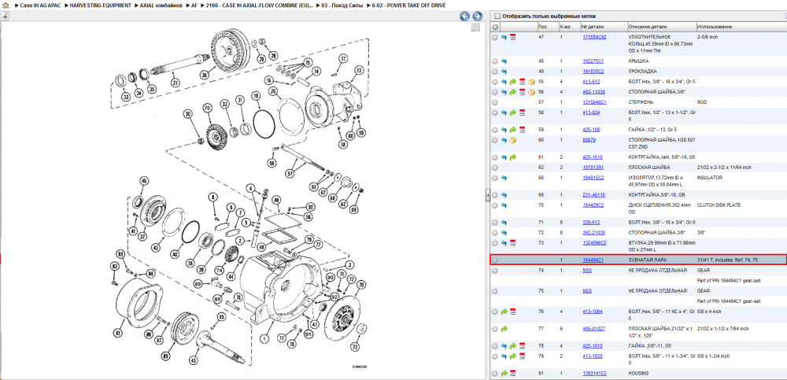Click green arrow icon for part 425-1510

tap(512, 157)
